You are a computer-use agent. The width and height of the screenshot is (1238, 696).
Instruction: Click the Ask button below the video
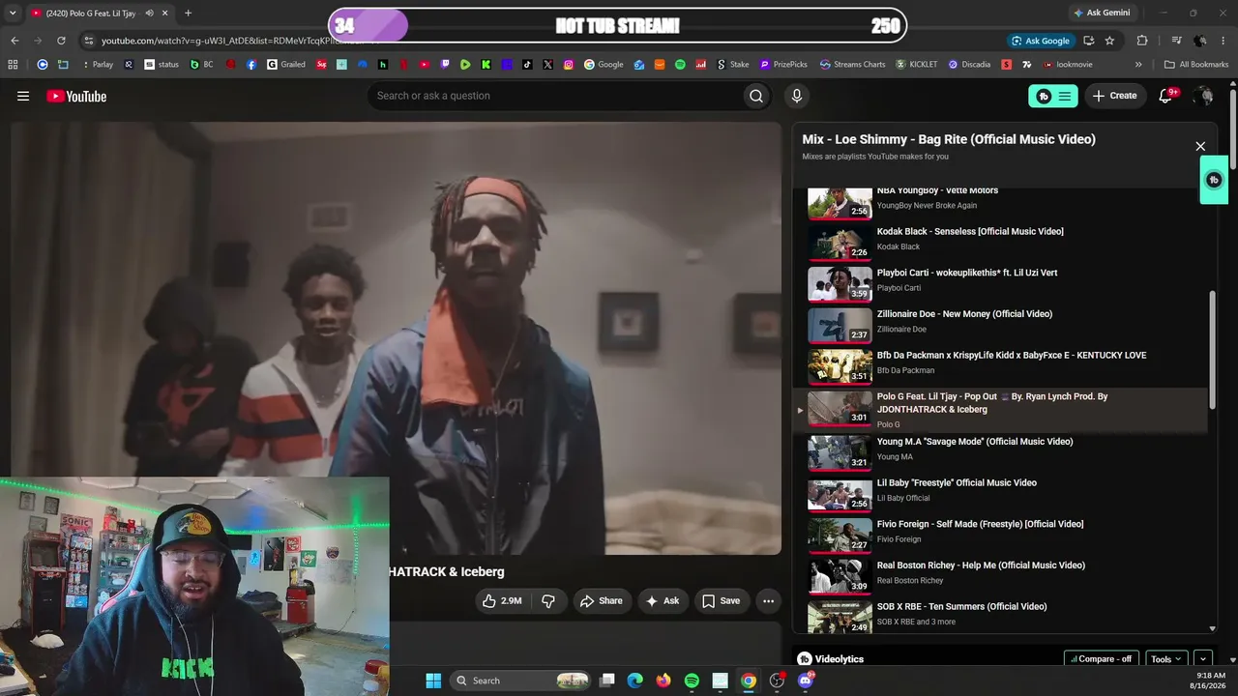tap(663, 600)
